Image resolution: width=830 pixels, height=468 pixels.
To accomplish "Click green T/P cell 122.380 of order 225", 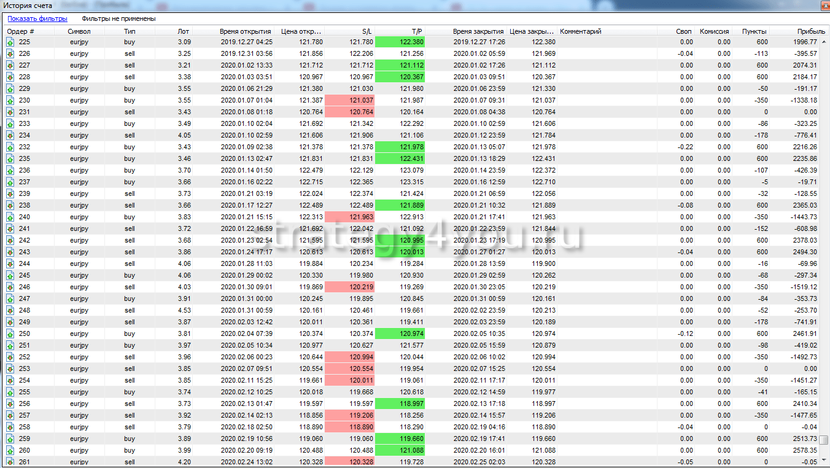I will tap(400, 42).
